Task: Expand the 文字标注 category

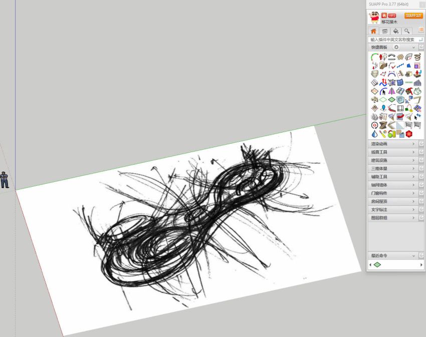Action: pyautogui.click(x=393, y=210)
